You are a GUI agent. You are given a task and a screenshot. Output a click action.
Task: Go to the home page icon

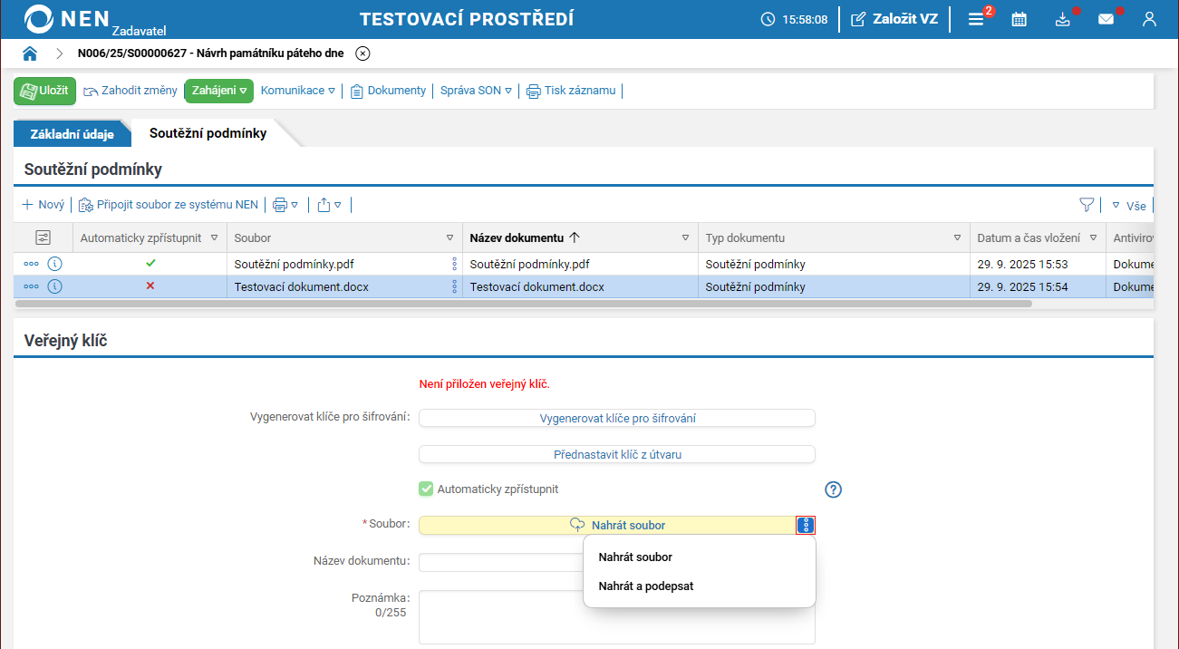tap(30, 53)
